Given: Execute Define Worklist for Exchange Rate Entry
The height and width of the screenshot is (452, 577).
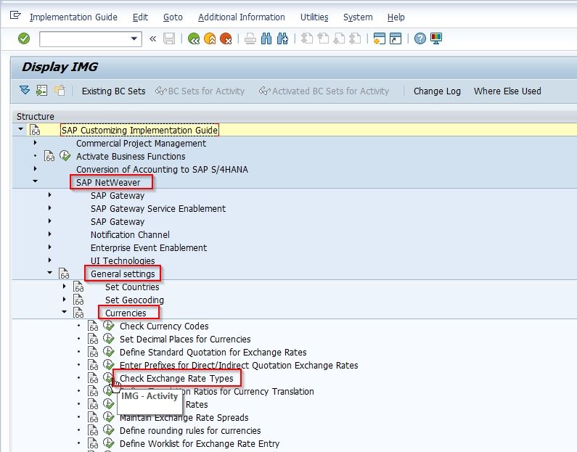Looking at the screenshot, I should pos(109,443).
